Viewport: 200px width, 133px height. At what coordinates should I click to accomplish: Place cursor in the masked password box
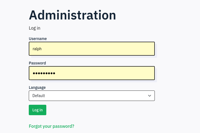point(92,73)
